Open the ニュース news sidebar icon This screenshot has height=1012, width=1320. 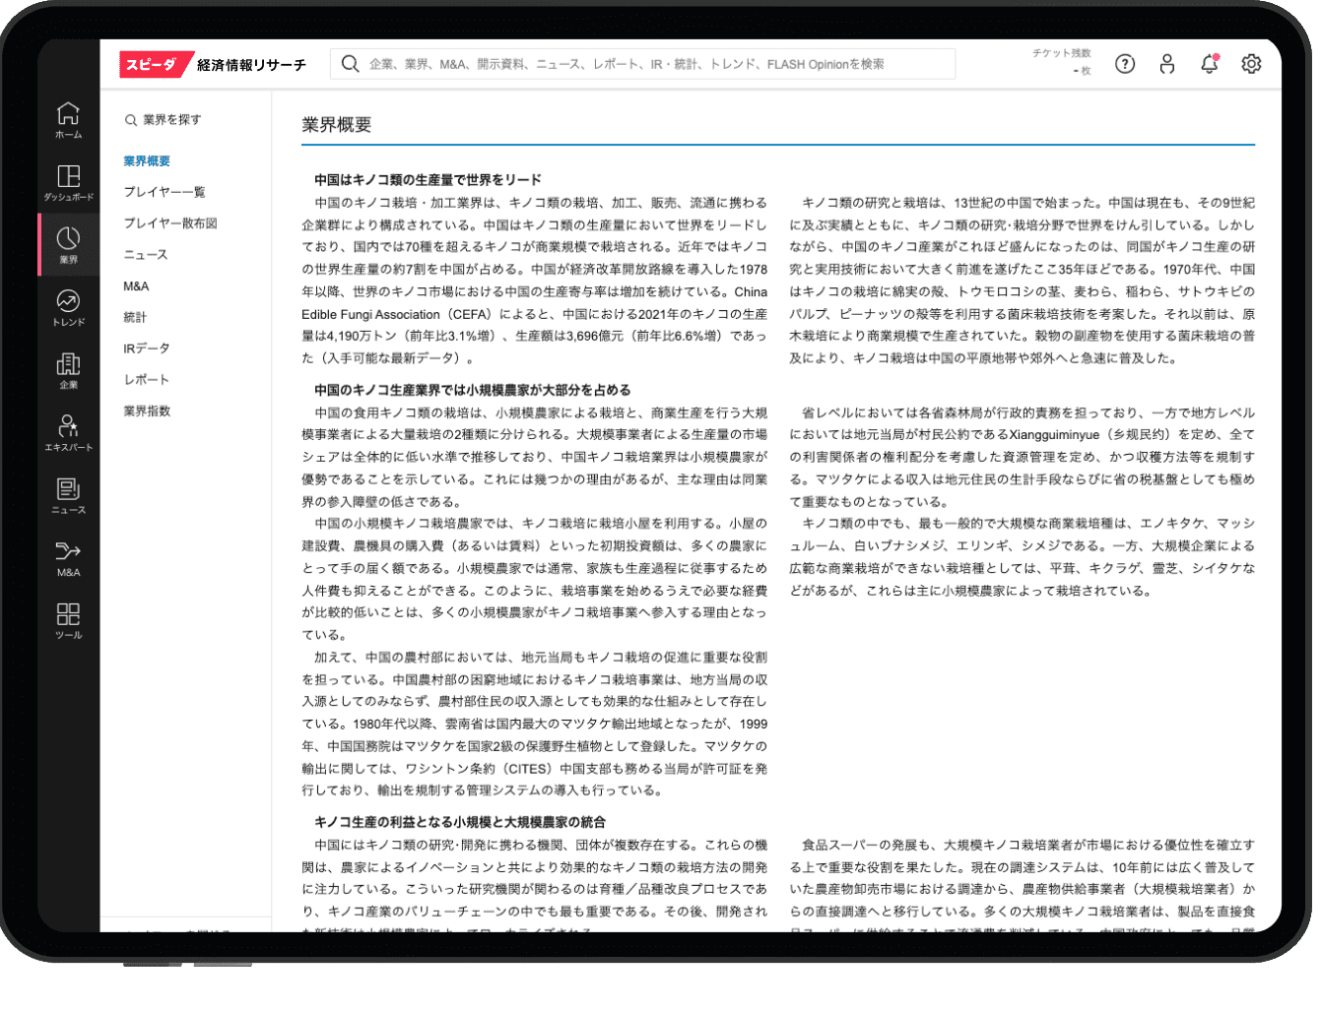point(68,495)
